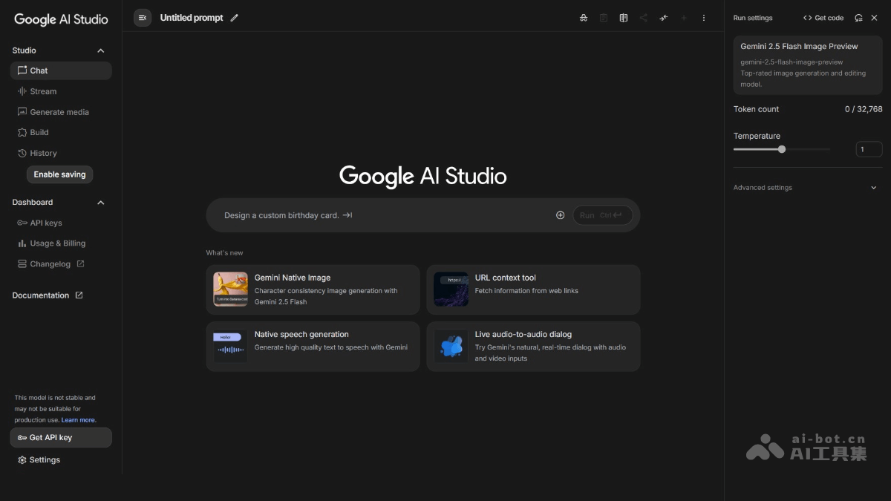This screenshot has height=501, width=891.
Task: Open the more options three-dot menu
Action: click(703, 18)
